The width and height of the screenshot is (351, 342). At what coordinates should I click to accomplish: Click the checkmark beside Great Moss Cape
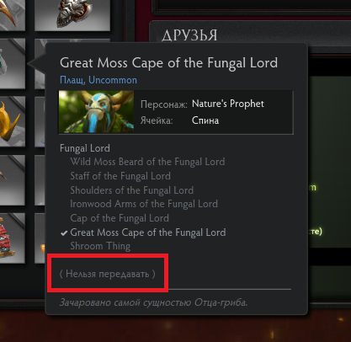(x=64, y=232)
